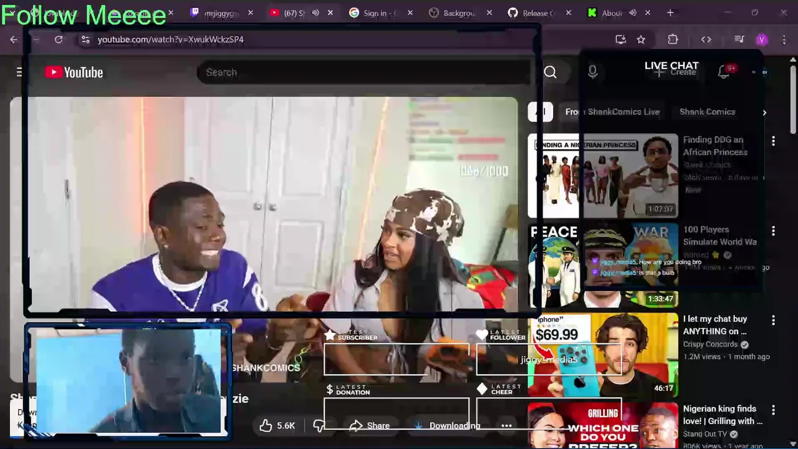Screen dimensions: 798x449
Task: Open title 'Finding DDG an African Princess'
Action: (715, 146)
